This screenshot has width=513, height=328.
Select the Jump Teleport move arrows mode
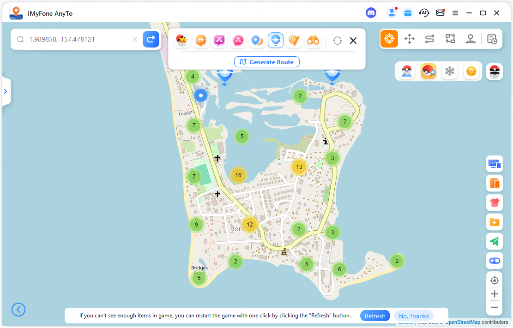click(409, 39)
